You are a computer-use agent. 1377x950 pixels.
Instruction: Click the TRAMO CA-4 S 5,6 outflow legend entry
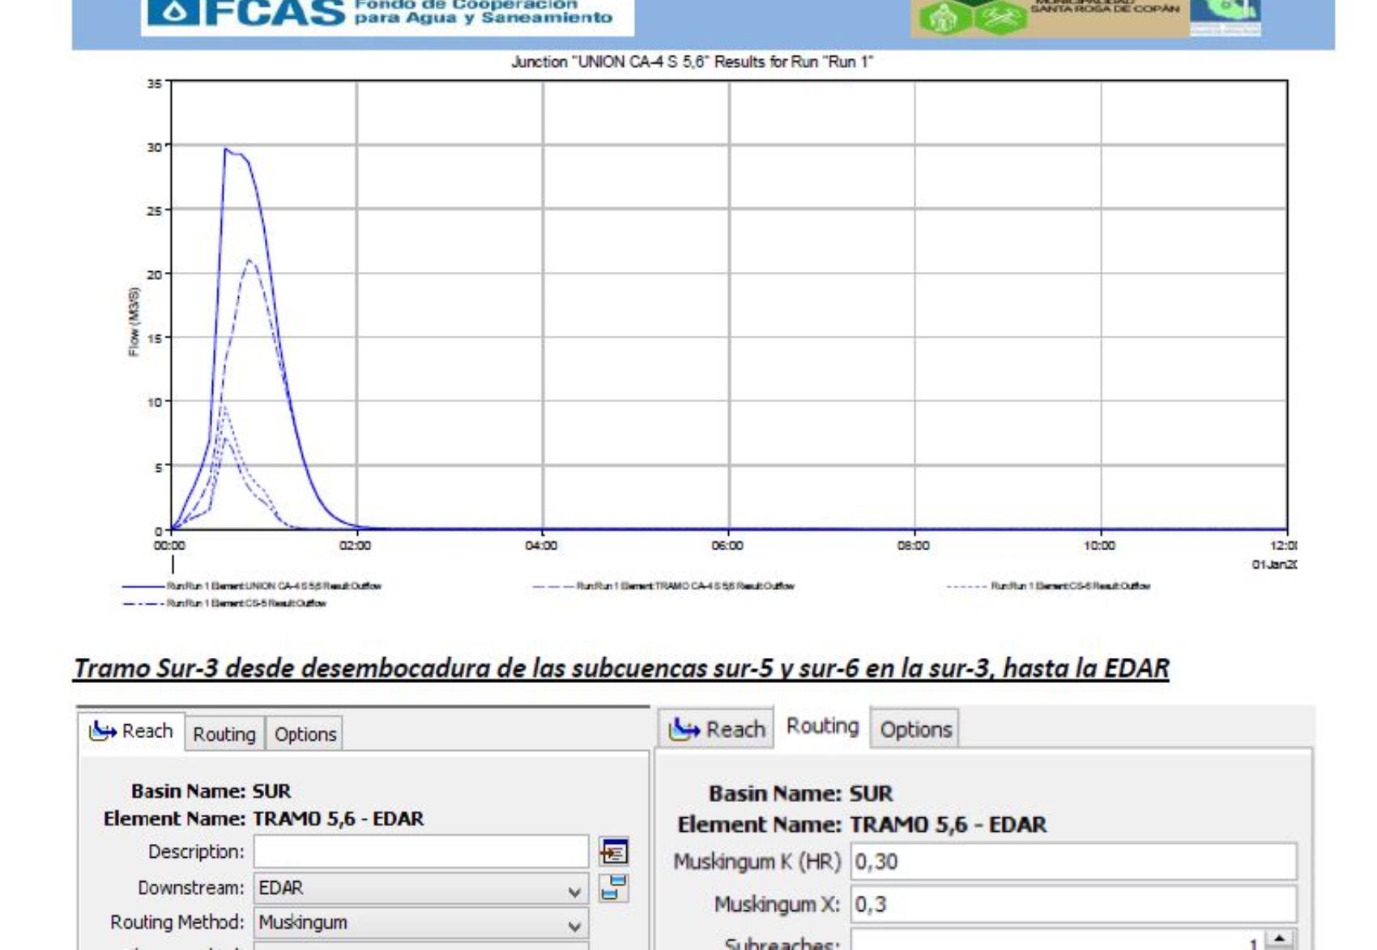(x=684, y=586)
